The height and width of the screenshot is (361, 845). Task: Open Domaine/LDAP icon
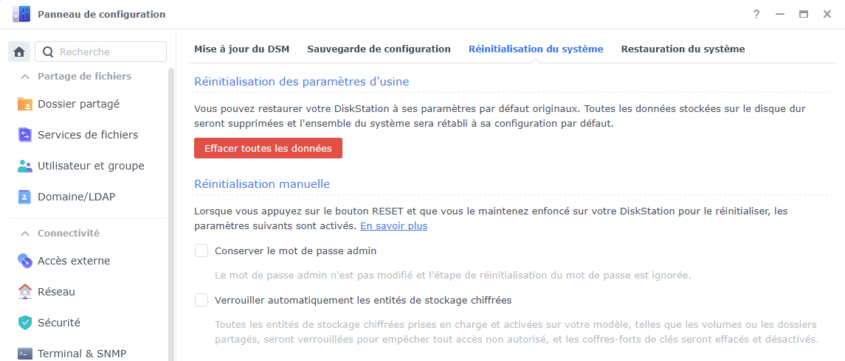pos(25,197)
